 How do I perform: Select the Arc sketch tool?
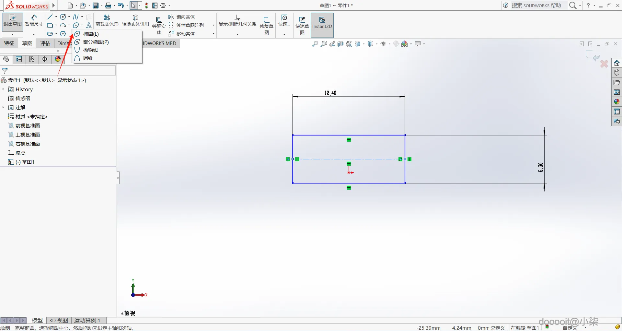(x=63, y=25)
